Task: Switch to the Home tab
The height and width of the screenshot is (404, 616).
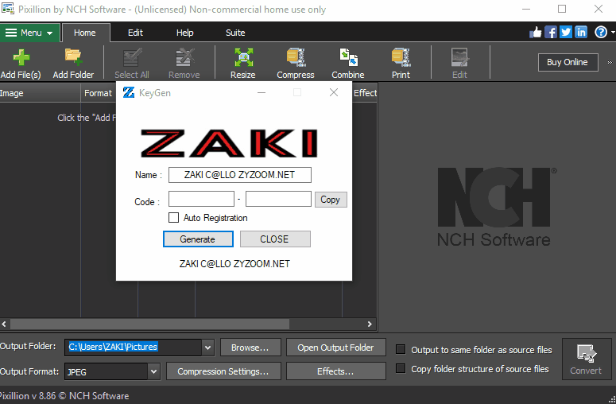Action: 85,33
